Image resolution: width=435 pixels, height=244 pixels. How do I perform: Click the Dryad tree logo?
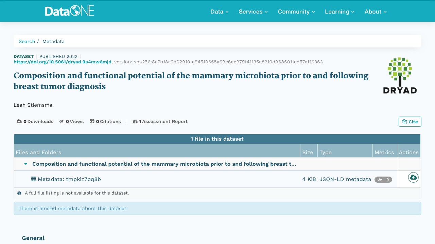coord(400,75)
